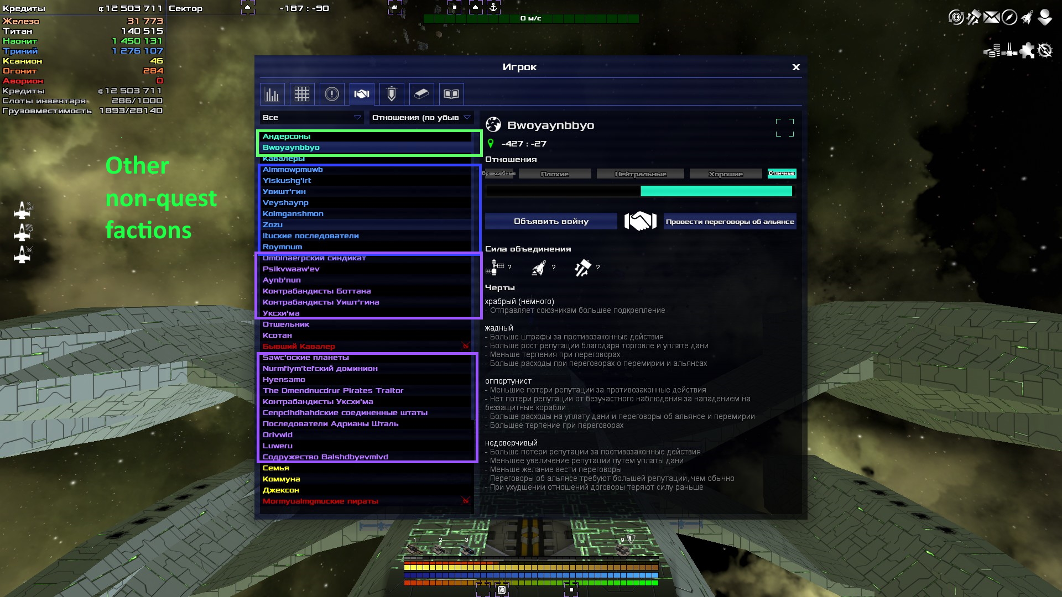Open the inventory grid tab icon

(x=302, y=95)
